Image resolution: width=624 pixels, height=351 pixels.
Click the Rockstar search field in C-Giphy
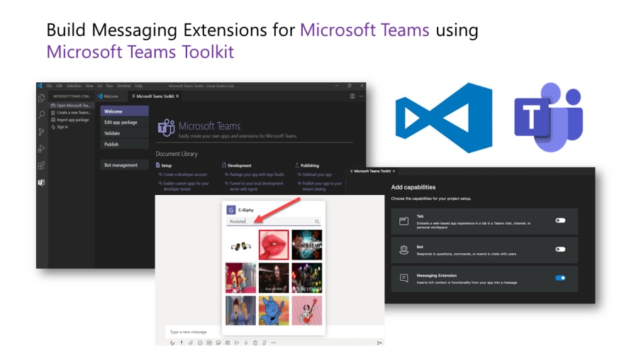point(274,222)
